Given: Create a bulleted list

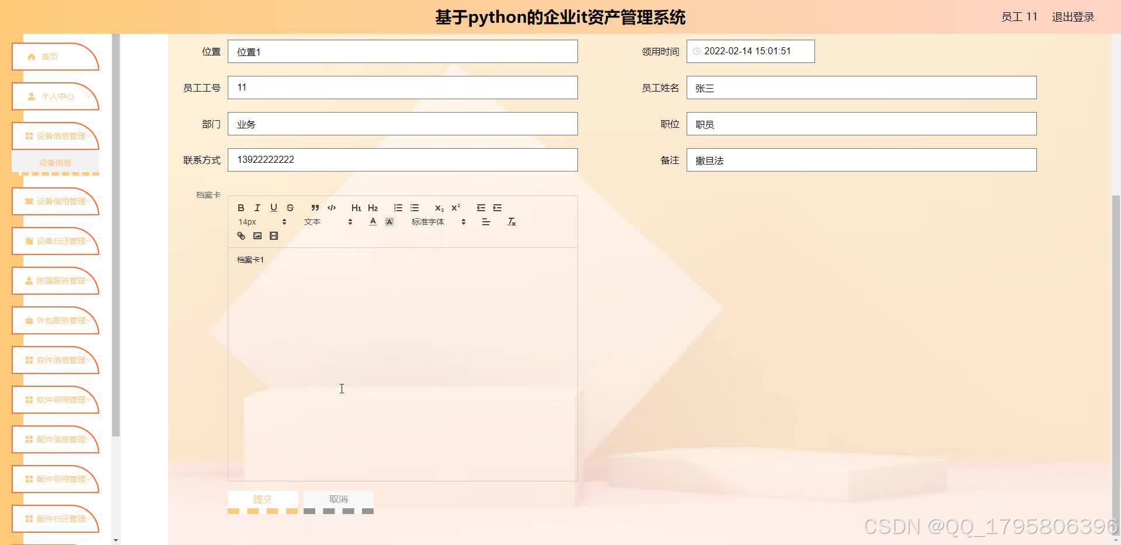Looking at the screenshot, I should (415, 208).
